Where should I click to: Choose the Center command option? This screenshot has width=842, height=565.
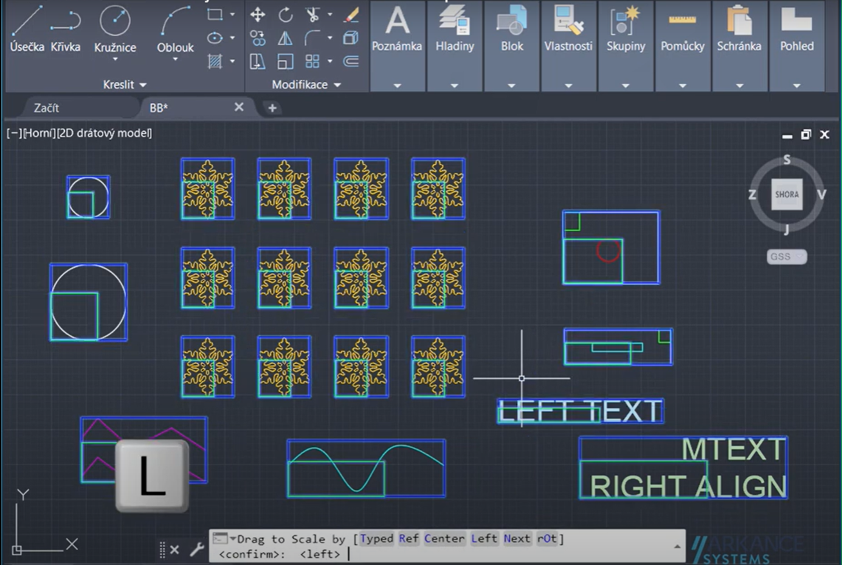click(x=444, y=538)
